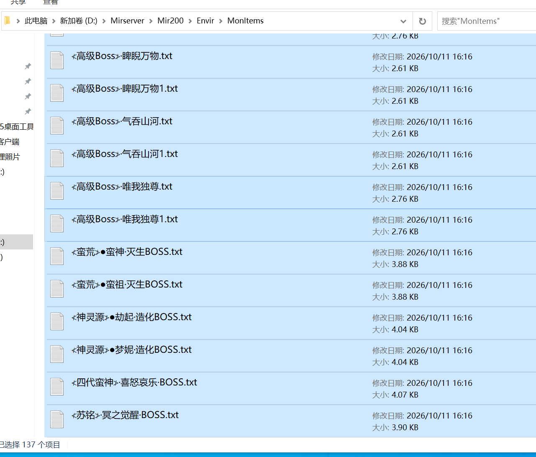Open the subfolder chevron after Mirserver
This screenshot has width=536, height=457.
151,21
